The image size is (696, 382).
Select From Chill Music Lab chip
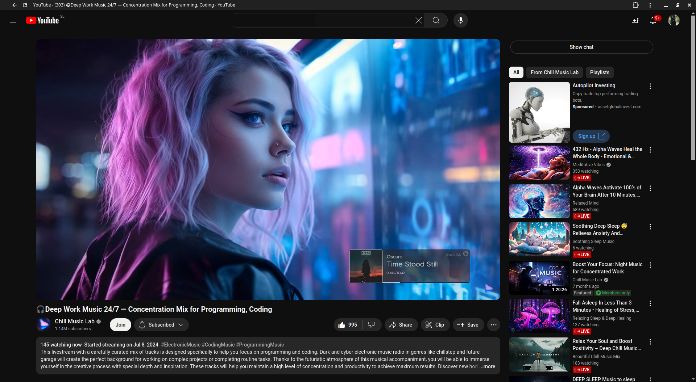[555, 72]
